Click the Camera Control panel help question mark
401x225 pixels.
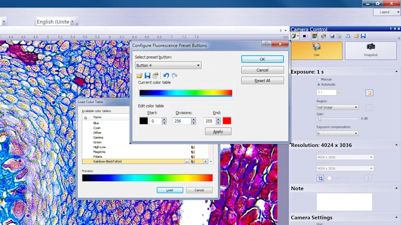point(390,29)
